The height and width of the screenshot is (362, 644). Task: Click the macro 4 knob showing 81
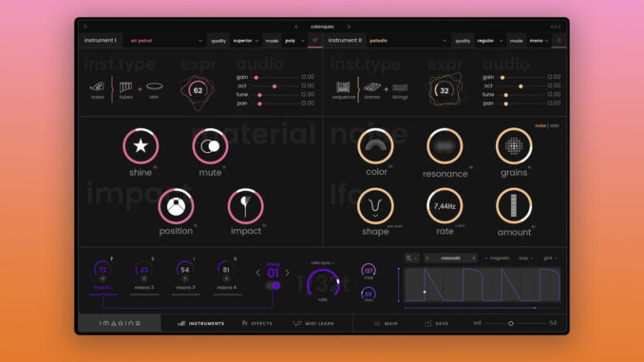tap(226, 270)
